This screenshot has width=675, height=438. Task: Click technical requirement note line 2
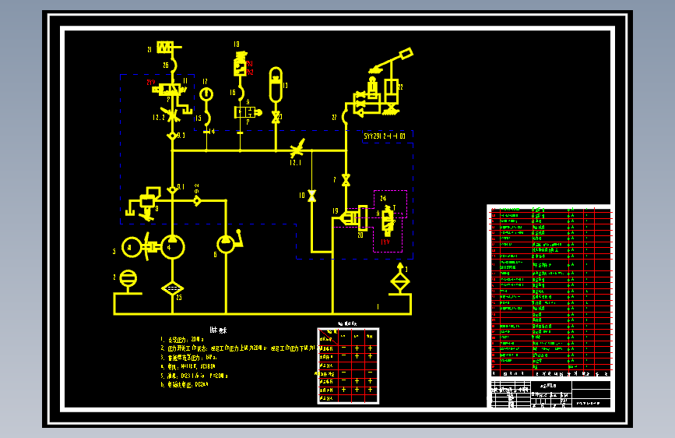click(237, 348)
